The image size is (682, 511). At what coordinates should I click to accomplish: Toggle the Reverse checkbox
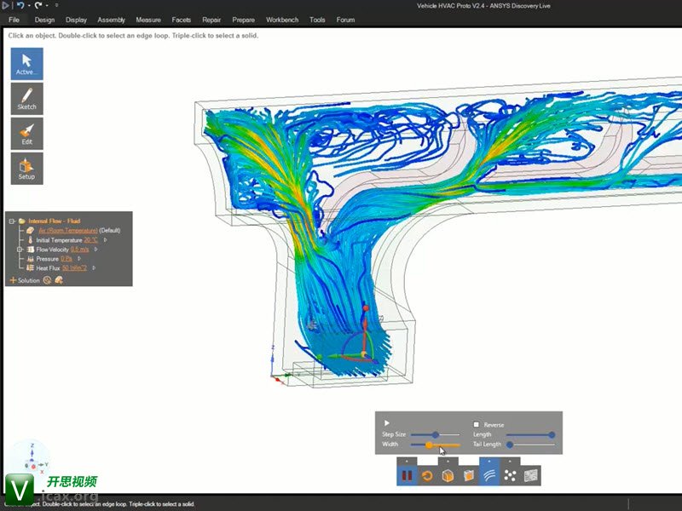pos(477,424)
